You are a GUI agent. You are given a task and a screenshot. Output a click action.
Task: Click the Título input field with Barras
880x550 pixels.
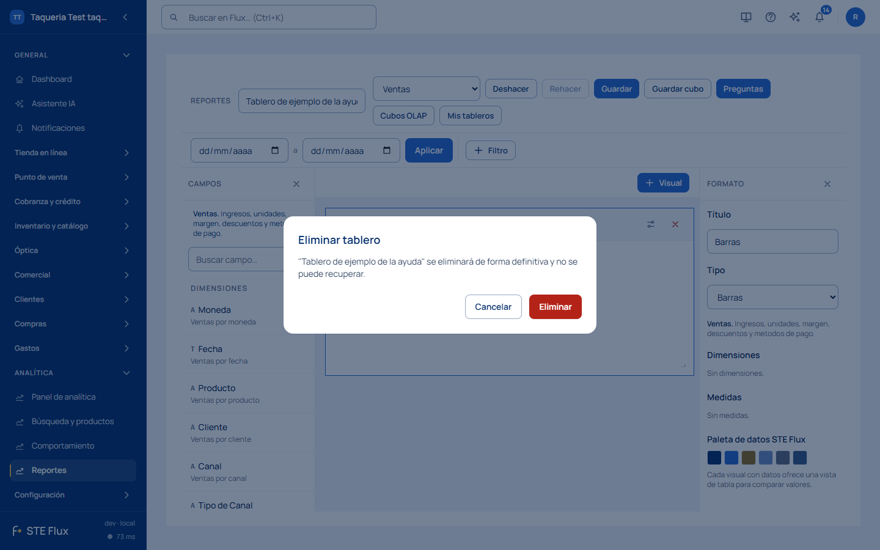click(x=772, y=241)
